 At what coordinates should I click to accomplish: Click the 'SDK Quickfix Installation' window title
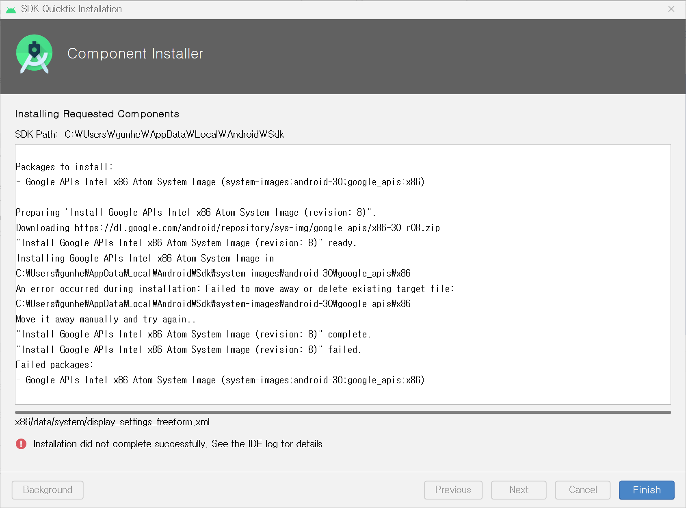click(x=71, y=9)
